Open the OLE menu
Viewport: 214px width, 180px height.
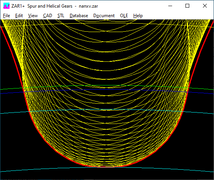(124, 16)
